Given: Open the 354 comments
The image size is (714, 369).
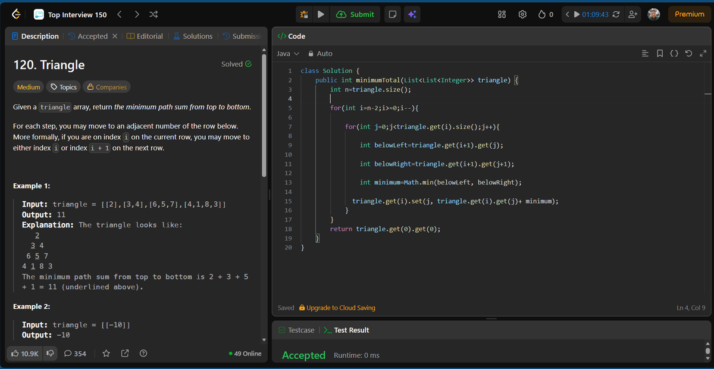Looking at the screenshot, I should [75, 354].
